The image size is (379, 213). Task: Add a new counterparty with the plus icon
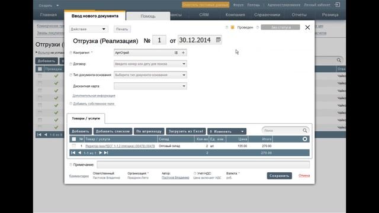click(183, 53)
